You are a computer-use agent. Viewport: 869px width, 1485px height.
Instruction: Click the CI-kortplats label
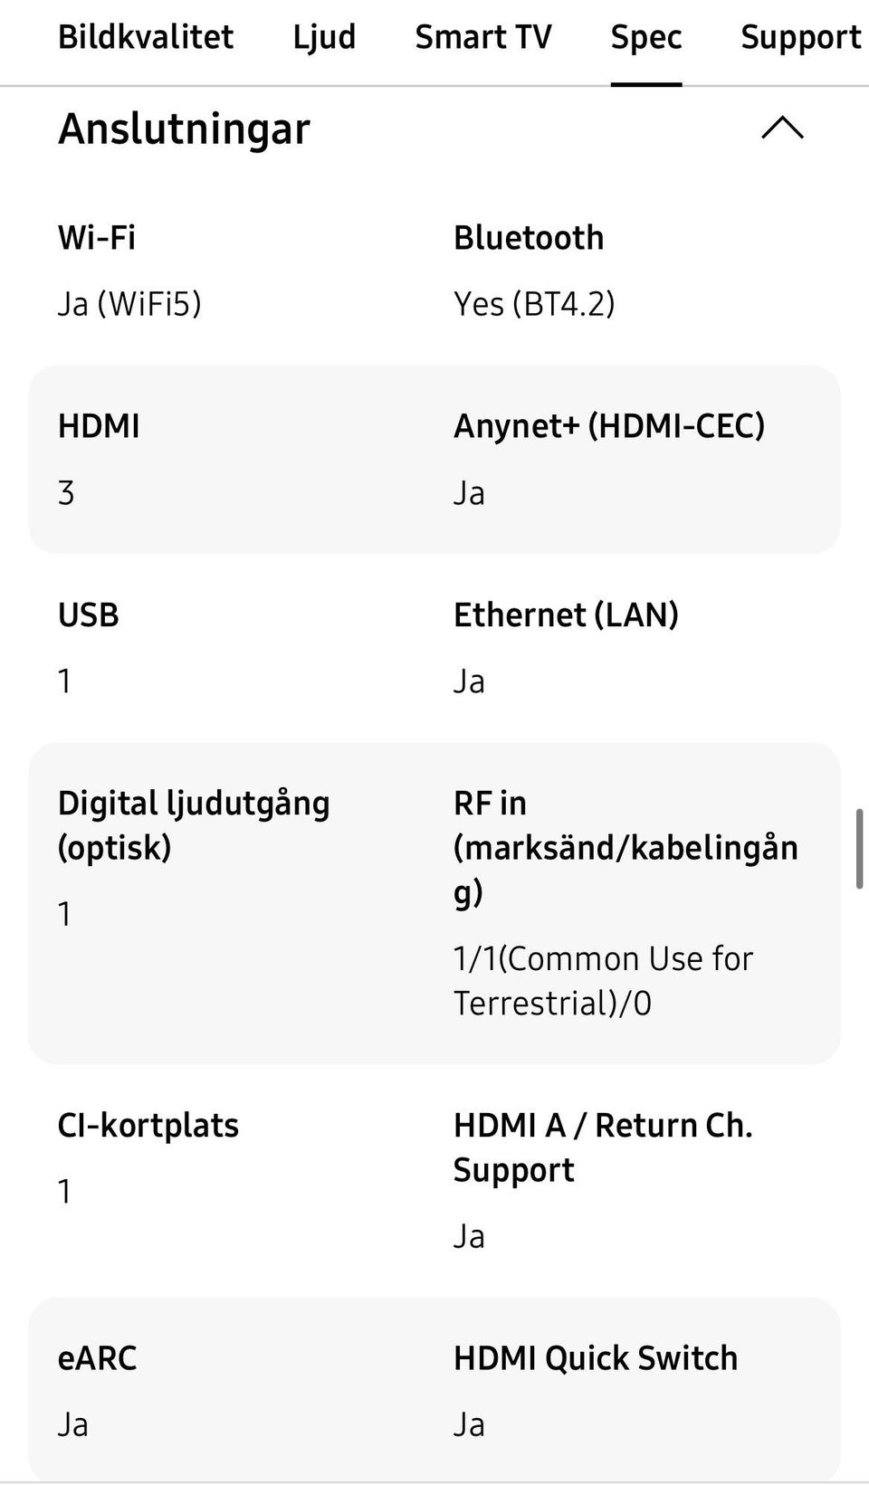tap(148, 1126)
